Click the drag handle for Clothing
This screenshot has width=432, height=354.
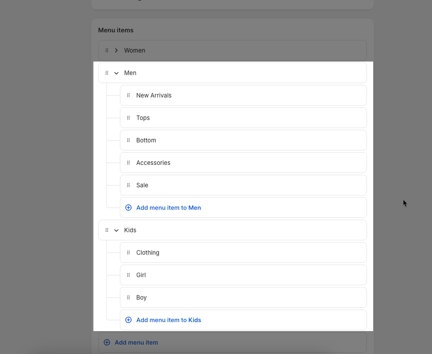(x=128, y=252)
